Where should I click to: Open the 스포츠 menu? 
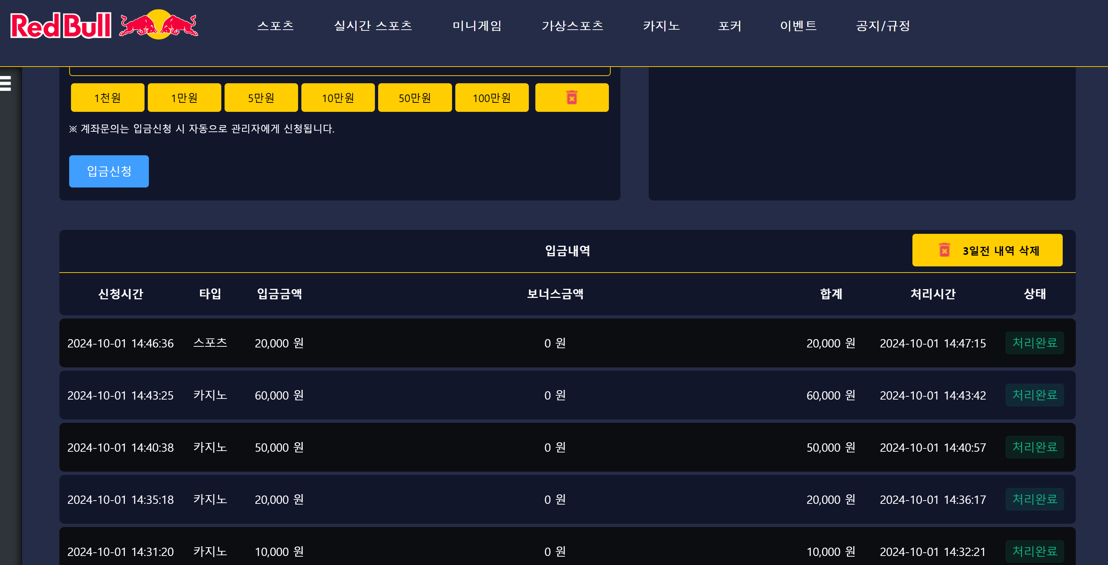point(275,26)
